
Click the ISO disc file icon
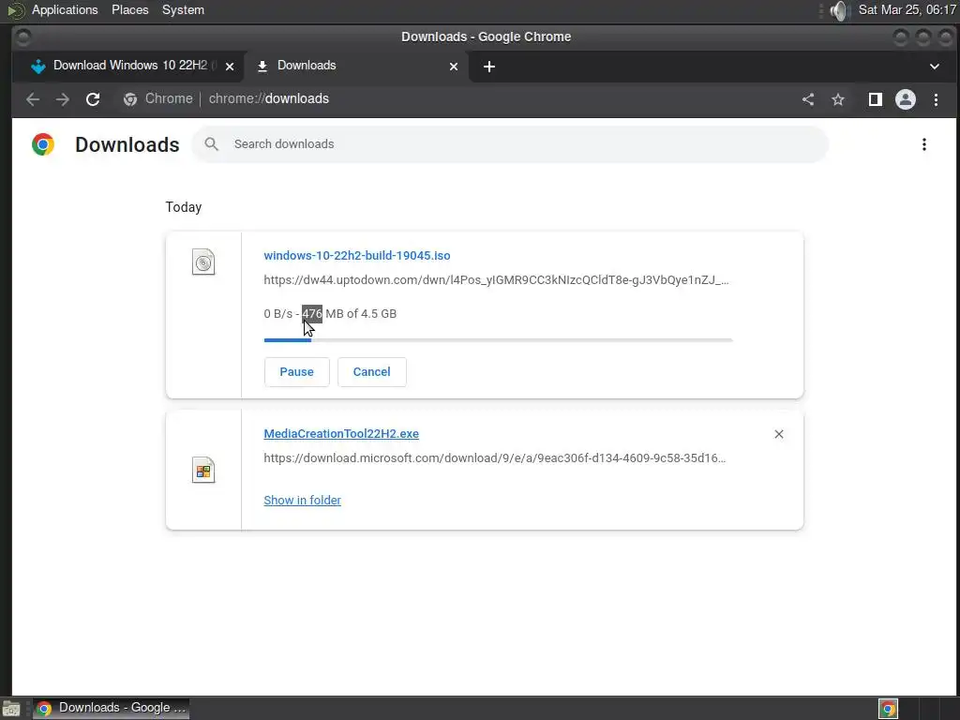click(203, 262)
